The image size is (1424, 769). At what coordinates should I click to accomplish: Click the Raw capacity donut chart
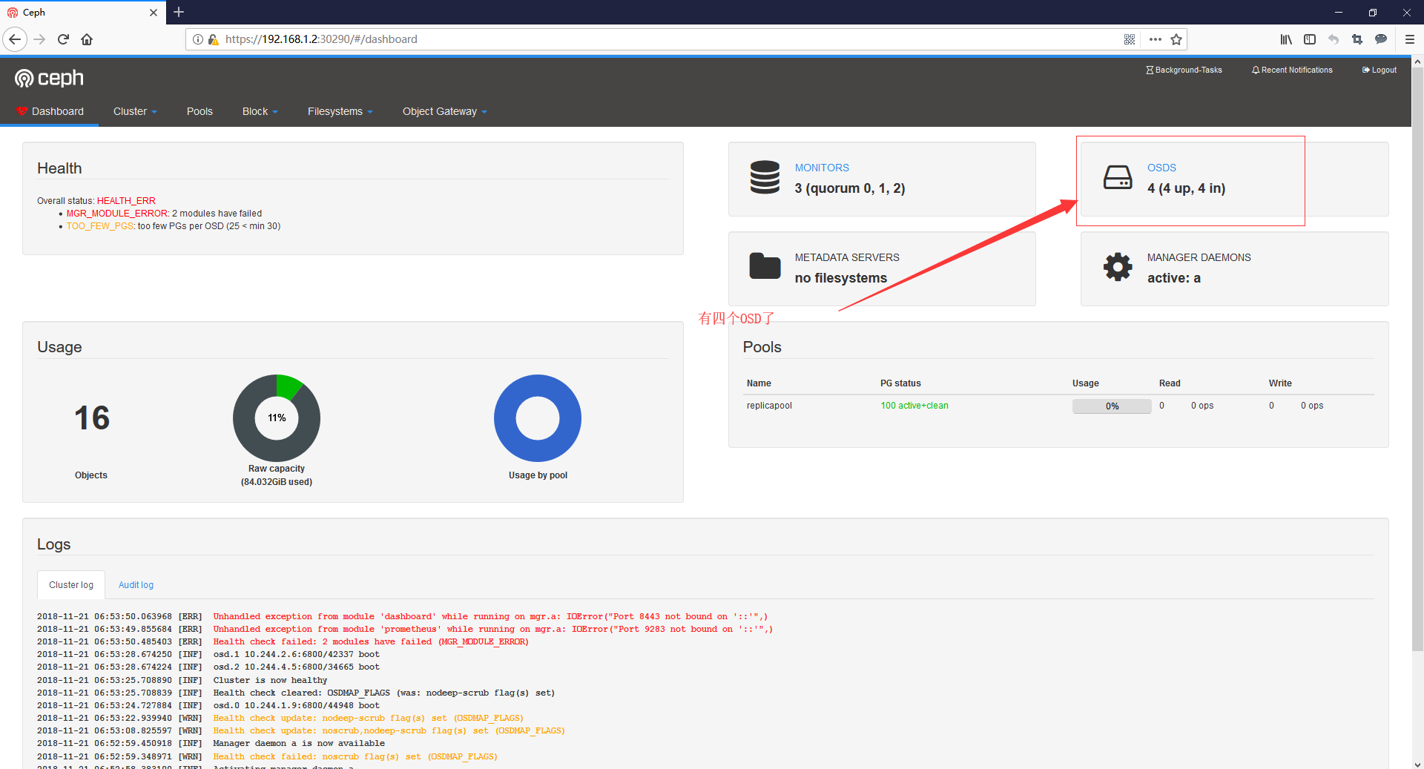[277, 418]
